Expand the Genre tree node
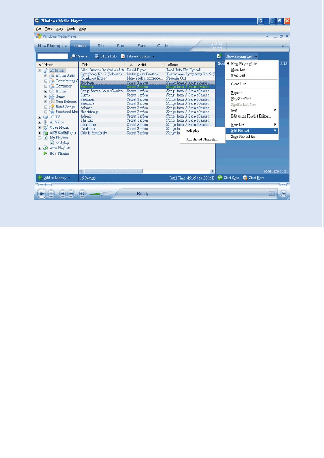The width and height of the screenshot is (324, 458). 46,97
